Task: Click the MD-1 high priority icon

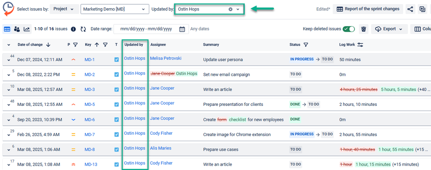Action: tap(73, 59)
